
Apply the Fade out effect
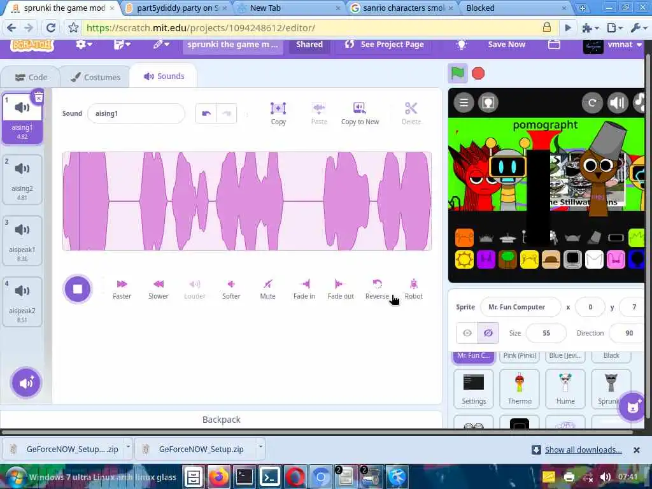click(x=341, y=289)
